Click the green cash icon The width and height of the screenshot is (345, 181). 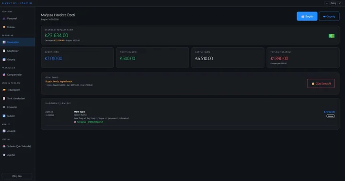click(332, 36)
